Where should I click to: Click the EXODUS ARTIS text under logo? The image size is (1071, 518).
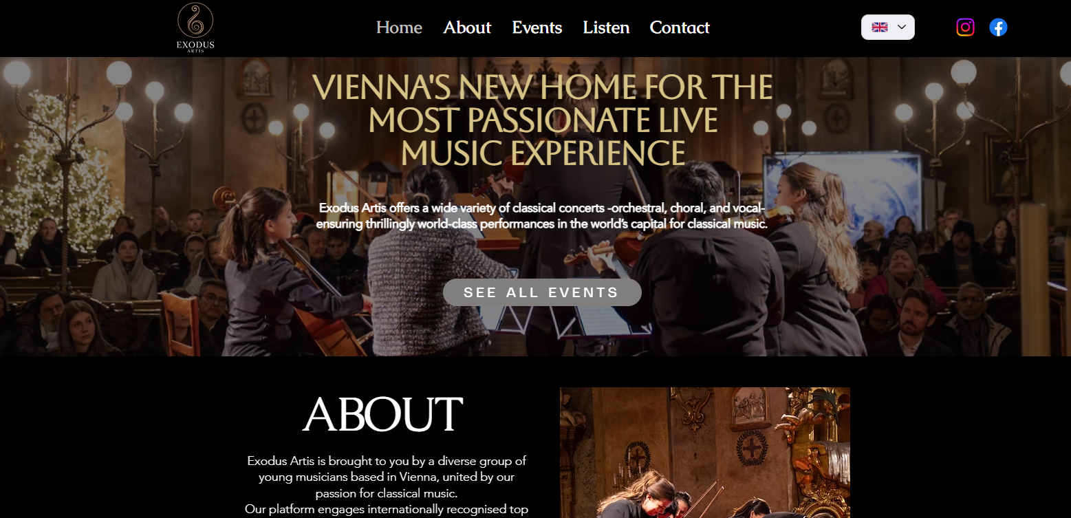195,46
